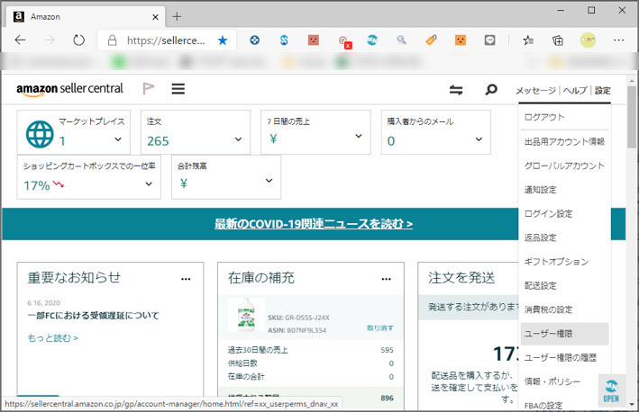Viewport: 639px width, 412px height.
Task: Click 取り消す on the restock item
Action: 379,327
